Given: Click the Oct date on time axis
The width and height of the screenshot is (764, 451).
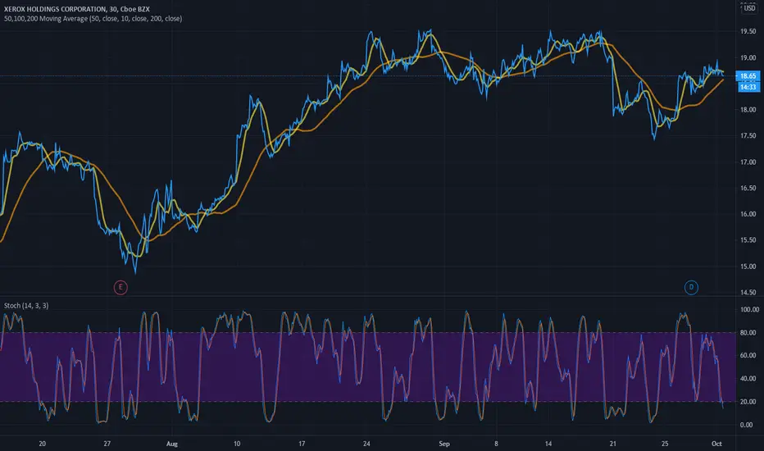Looking at the screenshot, I should 716,444.
